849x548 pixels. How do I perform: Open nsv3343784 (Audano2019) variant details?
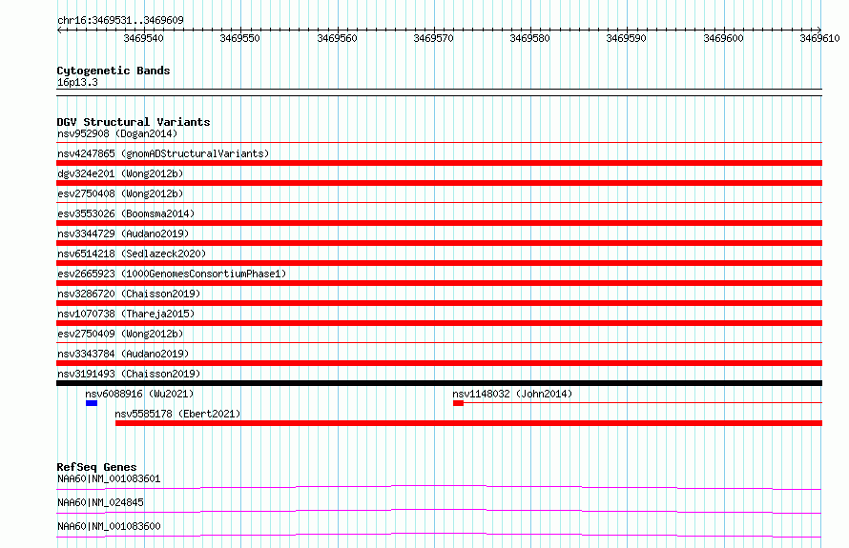(x=123, y=354)
